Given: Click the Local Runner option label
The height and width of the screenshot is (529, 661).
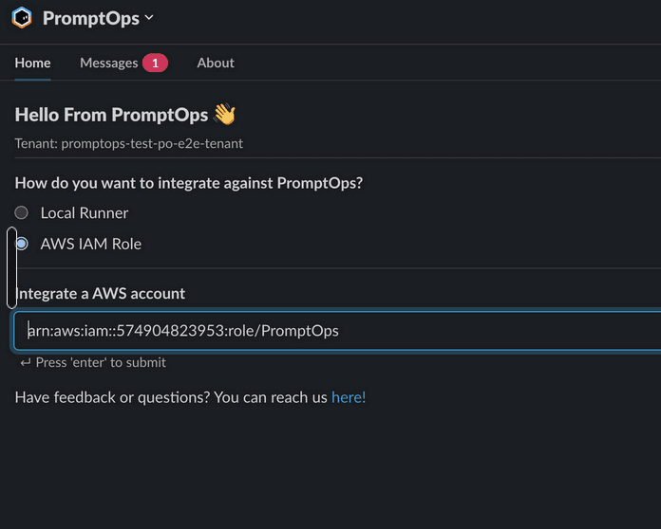Looking at the screenshot, I should click(85, 213).
